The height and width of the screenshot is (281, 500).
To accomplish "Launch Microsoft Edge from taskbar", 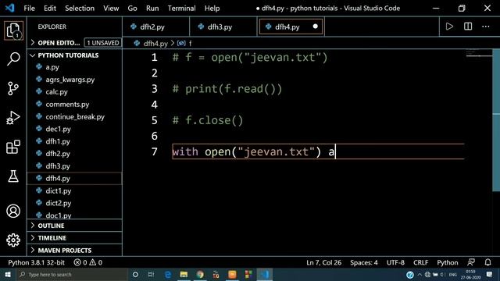I will coord(168,274).
